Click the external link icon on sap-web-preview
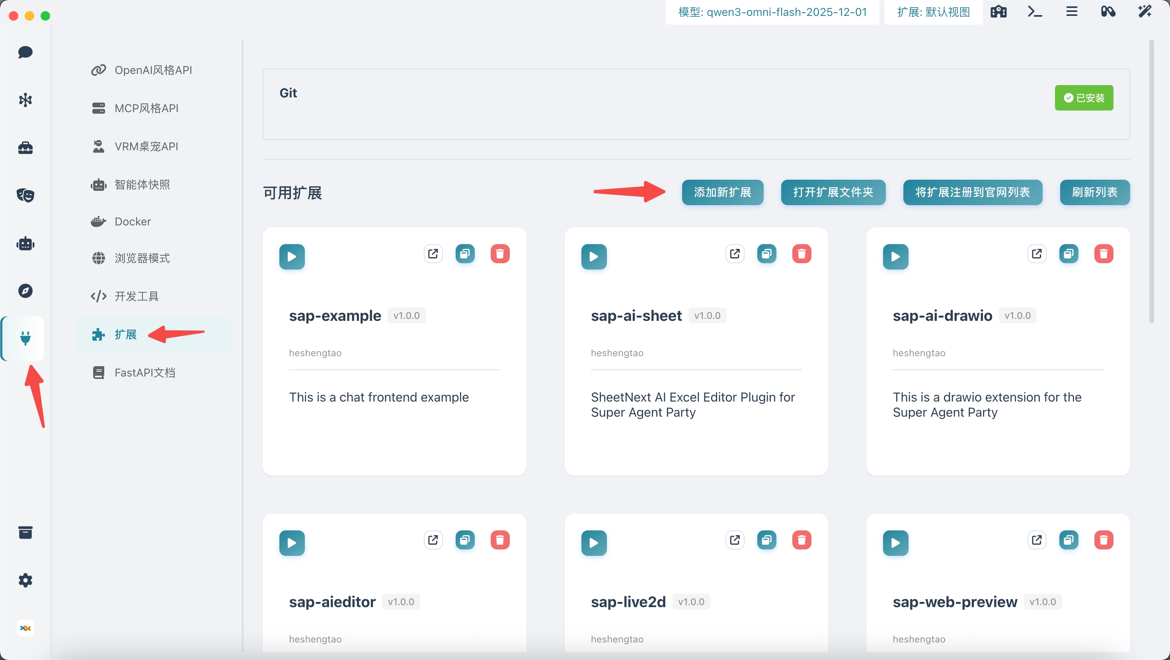 (x=1037, y=540)
